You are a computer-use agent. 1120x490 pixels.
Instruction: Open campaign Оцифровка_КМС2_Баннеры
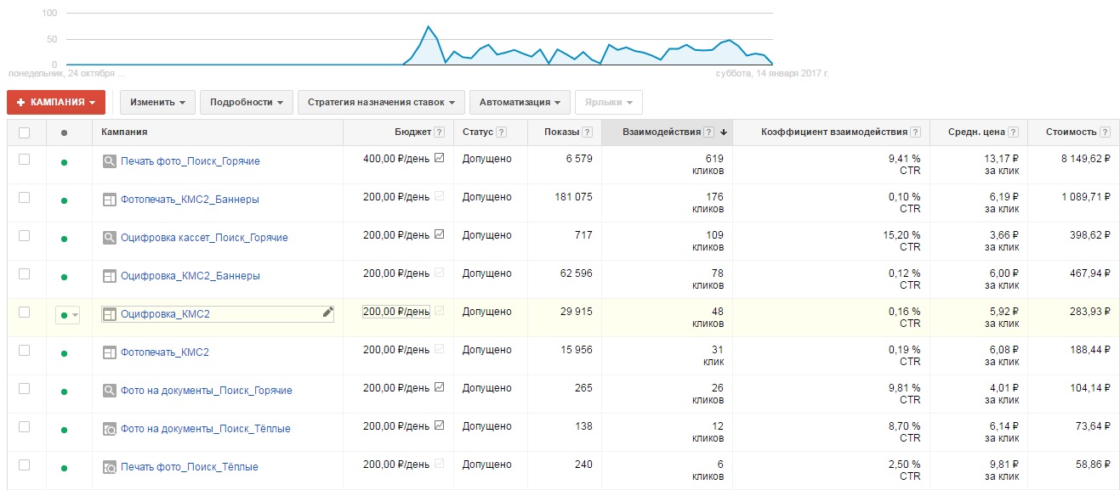point(190,276)
